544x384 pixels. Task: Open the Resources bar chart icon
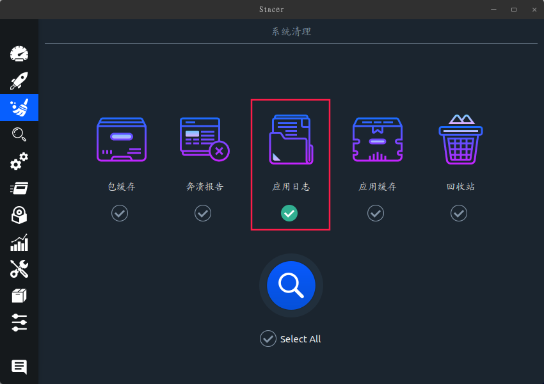tap(19, 242)
